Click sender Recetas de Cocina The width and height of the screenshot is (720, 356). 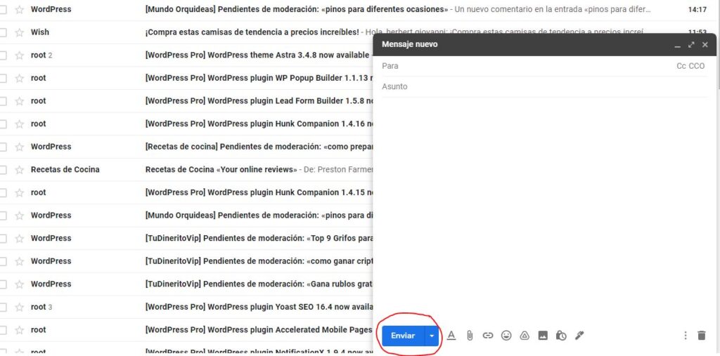click(x=65, y=170)
